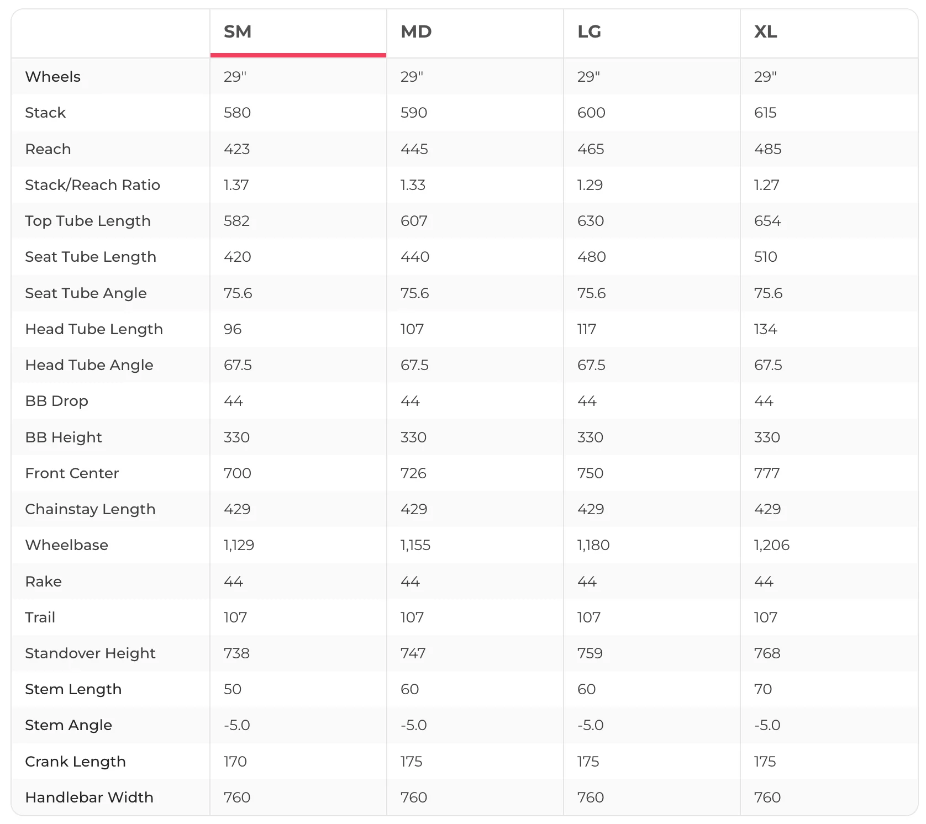Select the Head Tube Angle label
Viewport: 926px width, 824px height.
pyautogui.click(x=89, y=365)
